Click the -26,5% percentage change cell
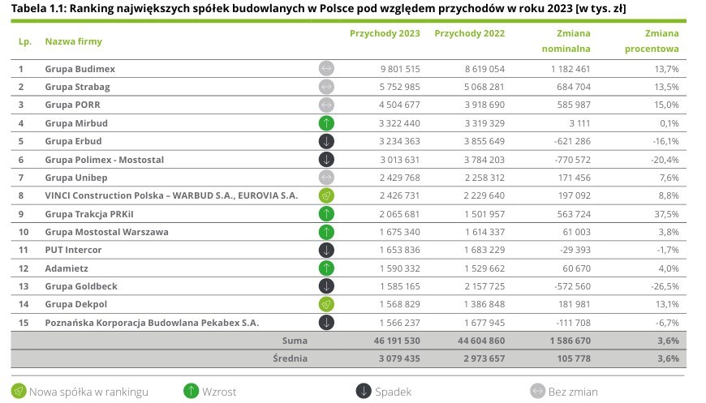 tap(665, 286)
